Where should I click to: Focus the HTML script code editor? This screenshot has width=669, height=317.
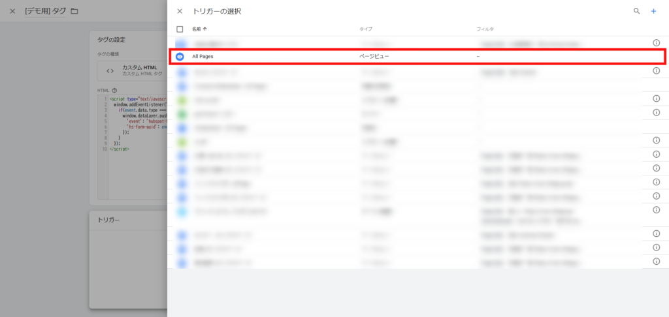point(132,147)
